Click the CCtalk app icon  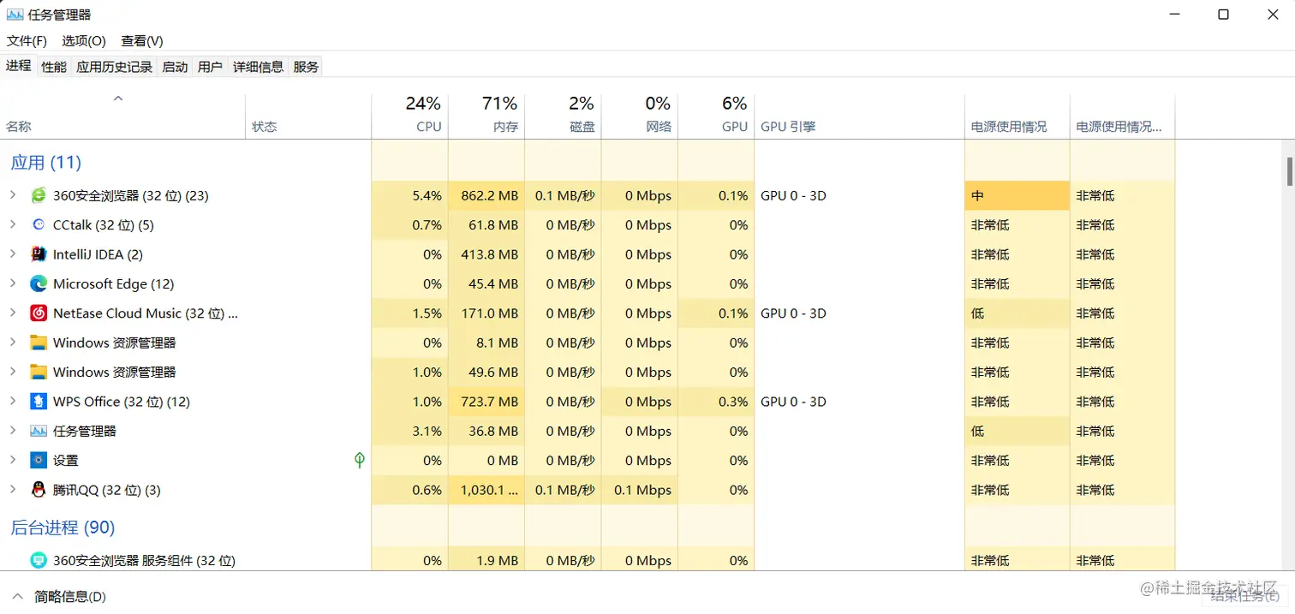[x=39, y=224]
